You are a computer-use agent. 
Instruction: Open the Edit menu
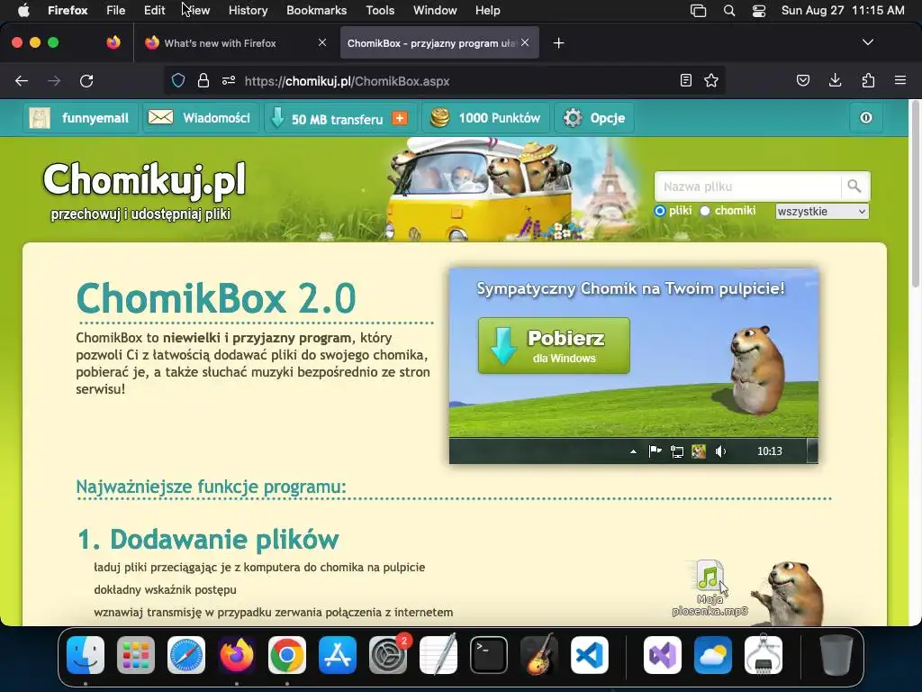155,10
